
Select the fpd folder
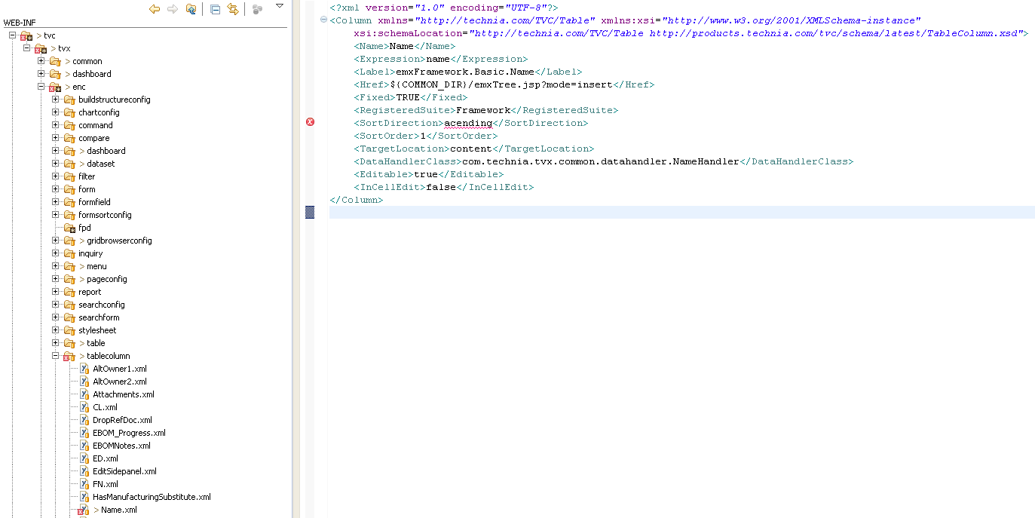pyautogui.click(x=84, y=228)
